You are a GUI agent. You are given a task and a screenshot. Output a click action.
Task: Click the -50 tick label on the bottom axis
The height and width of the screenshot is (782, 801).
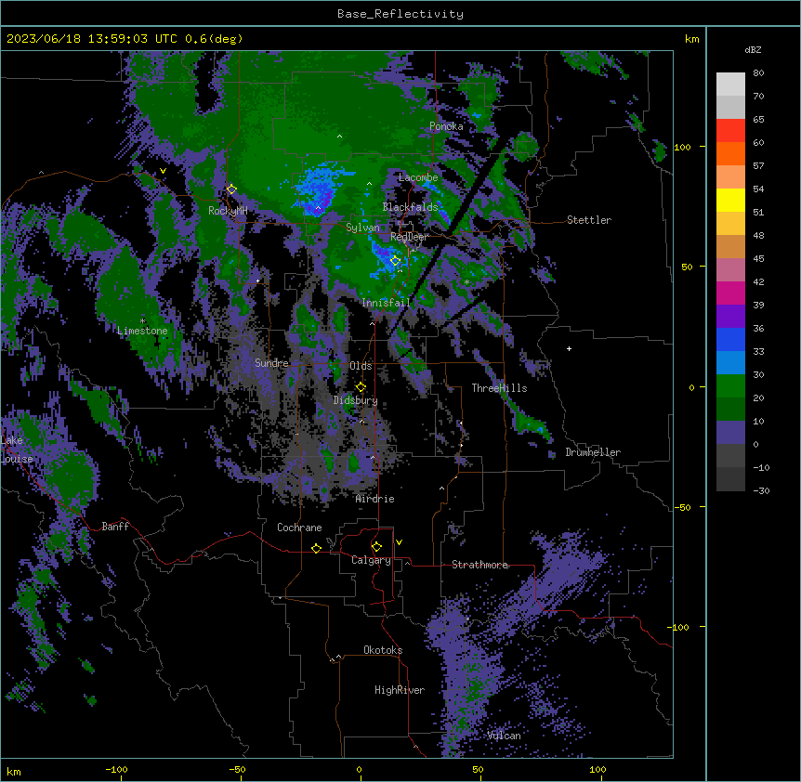point(237,769)
